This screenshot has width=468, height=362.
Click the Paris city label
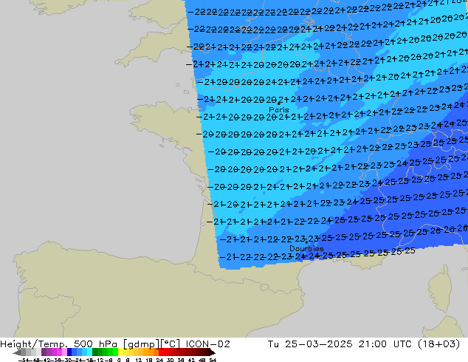[x=279, y=109]
